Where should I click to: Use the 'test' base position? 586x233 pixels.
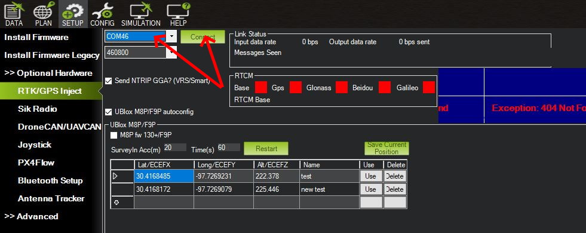(370, 176)
